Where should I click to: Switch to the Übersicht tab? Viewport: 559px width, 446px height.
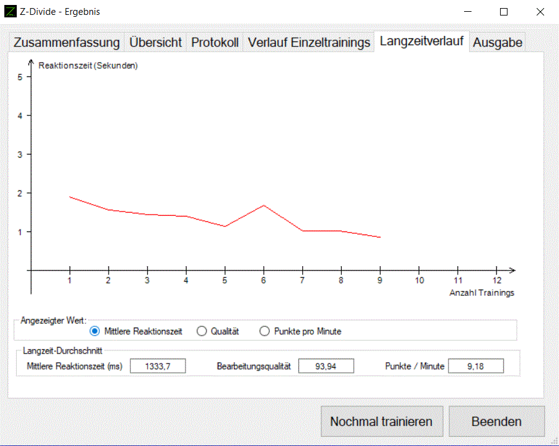coord(156,43)
